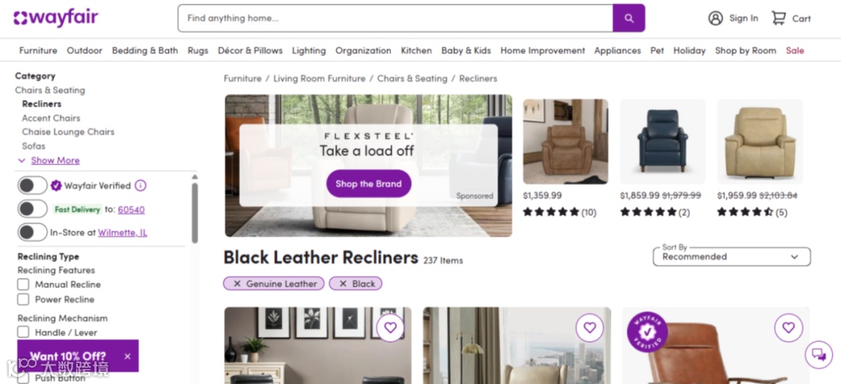
Task: Favorite the first product with the heart icon
Action: click(390, 327)
